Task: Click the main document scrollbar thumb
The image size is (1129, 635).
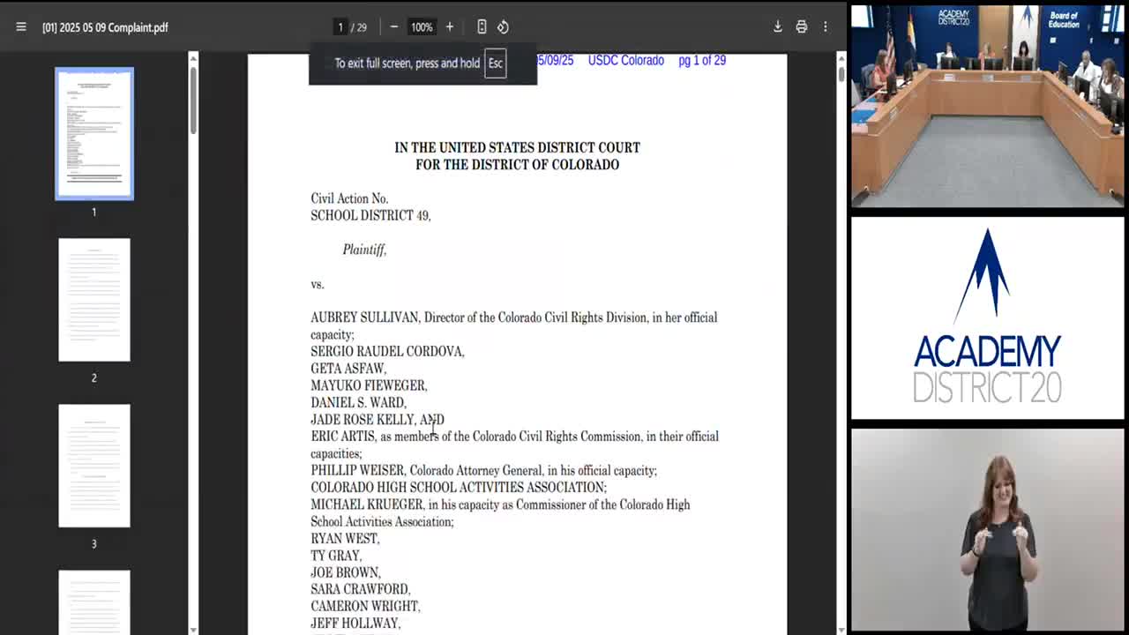Action: [841, 73]
